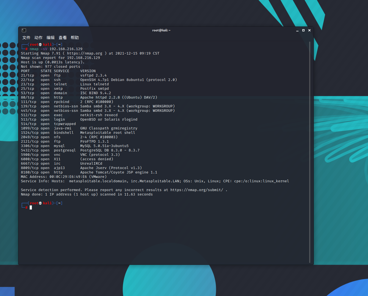This screenshot has height=296, width=368.
Task: Click the 'UnrealIRCd' version text
Action: 91,164
